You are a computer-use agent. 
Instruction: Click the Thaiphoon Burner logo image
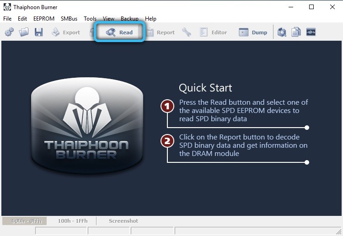point(87,126)
